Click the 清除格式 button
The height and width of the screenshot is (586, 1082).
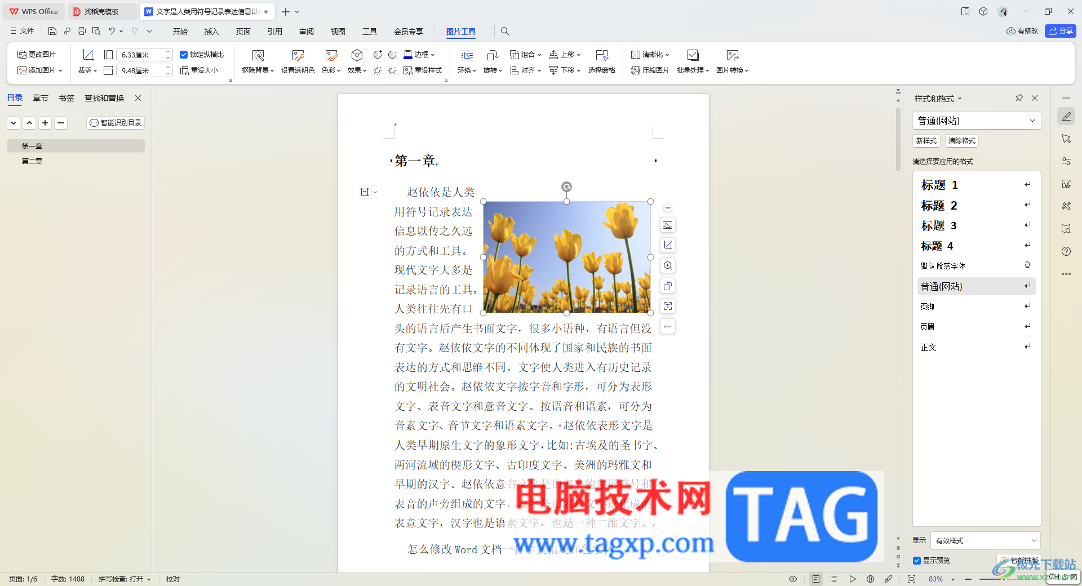point(962,141)
